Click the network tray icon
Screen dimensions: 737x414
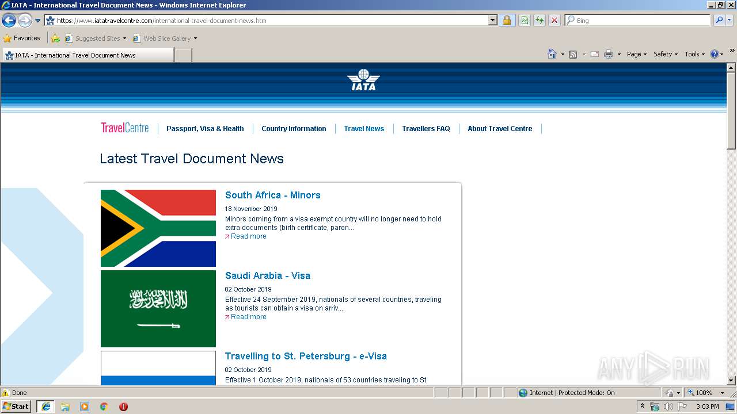pyautogui.click(x=655, y=407)
